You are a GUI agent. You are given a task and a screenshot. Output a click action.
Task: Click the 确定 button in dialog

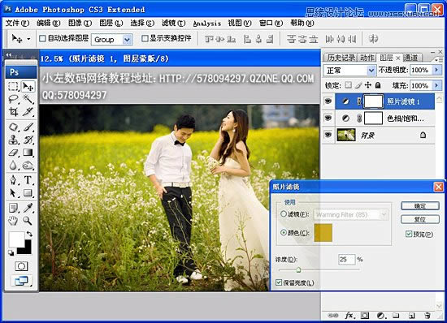coord(419,206)
